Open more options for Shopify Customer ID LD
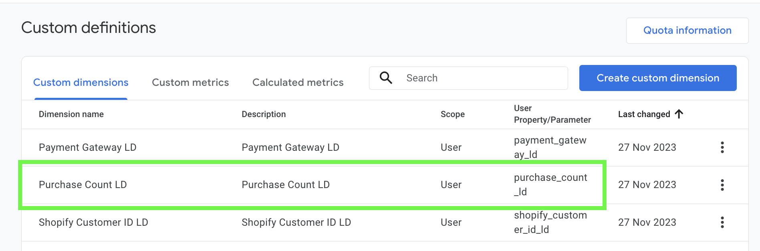 (x=722, y=223)
